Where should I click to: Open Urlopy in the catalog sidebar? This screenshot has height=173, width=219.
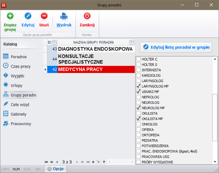coord(18,85)
